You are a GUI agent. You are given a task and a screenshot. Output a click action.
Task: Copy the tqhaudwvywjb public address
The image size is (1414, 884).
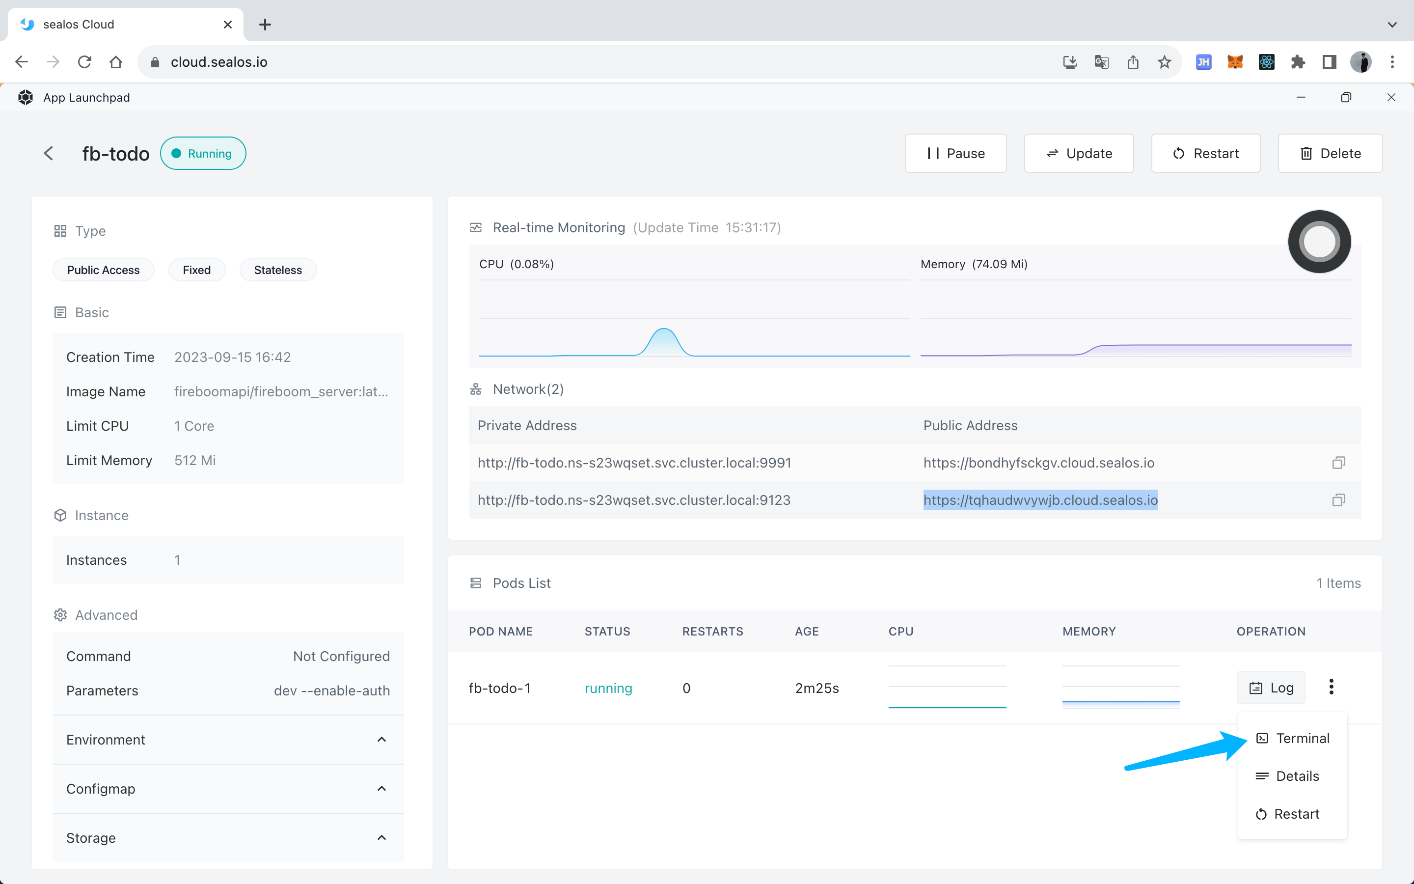1338,500
